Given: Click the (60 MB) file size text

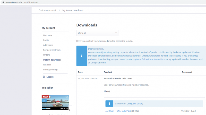Looking at the screenshot, I should pyautogui.click(x=135, y=111).
